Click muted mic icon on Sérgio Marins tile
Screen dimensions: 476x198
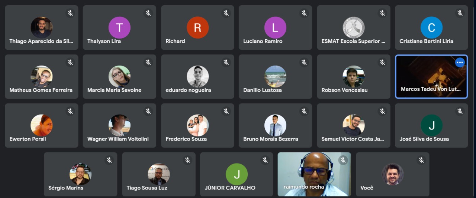click(x=109, y=160)
